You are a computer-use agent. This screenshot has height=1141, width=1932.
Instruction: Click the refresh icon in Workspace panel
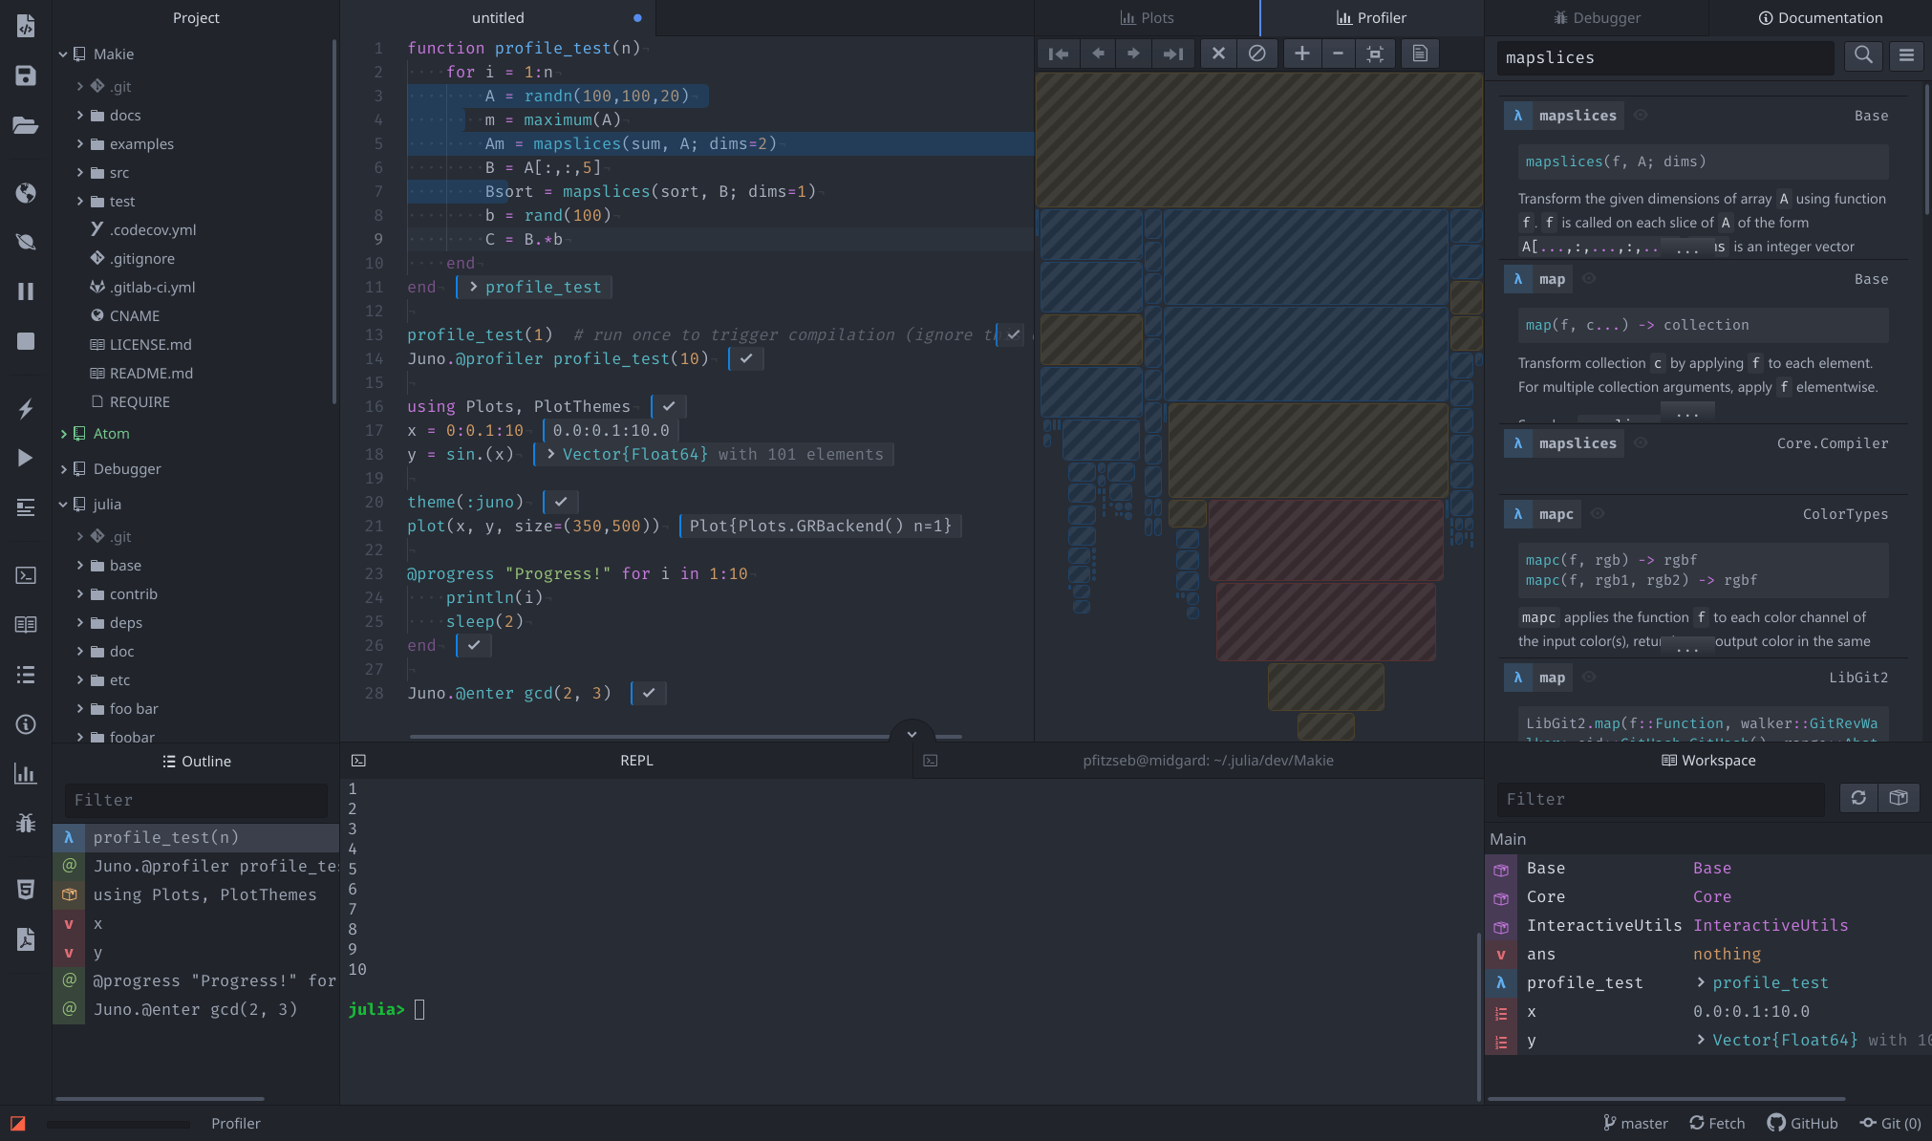point(1858,798)
